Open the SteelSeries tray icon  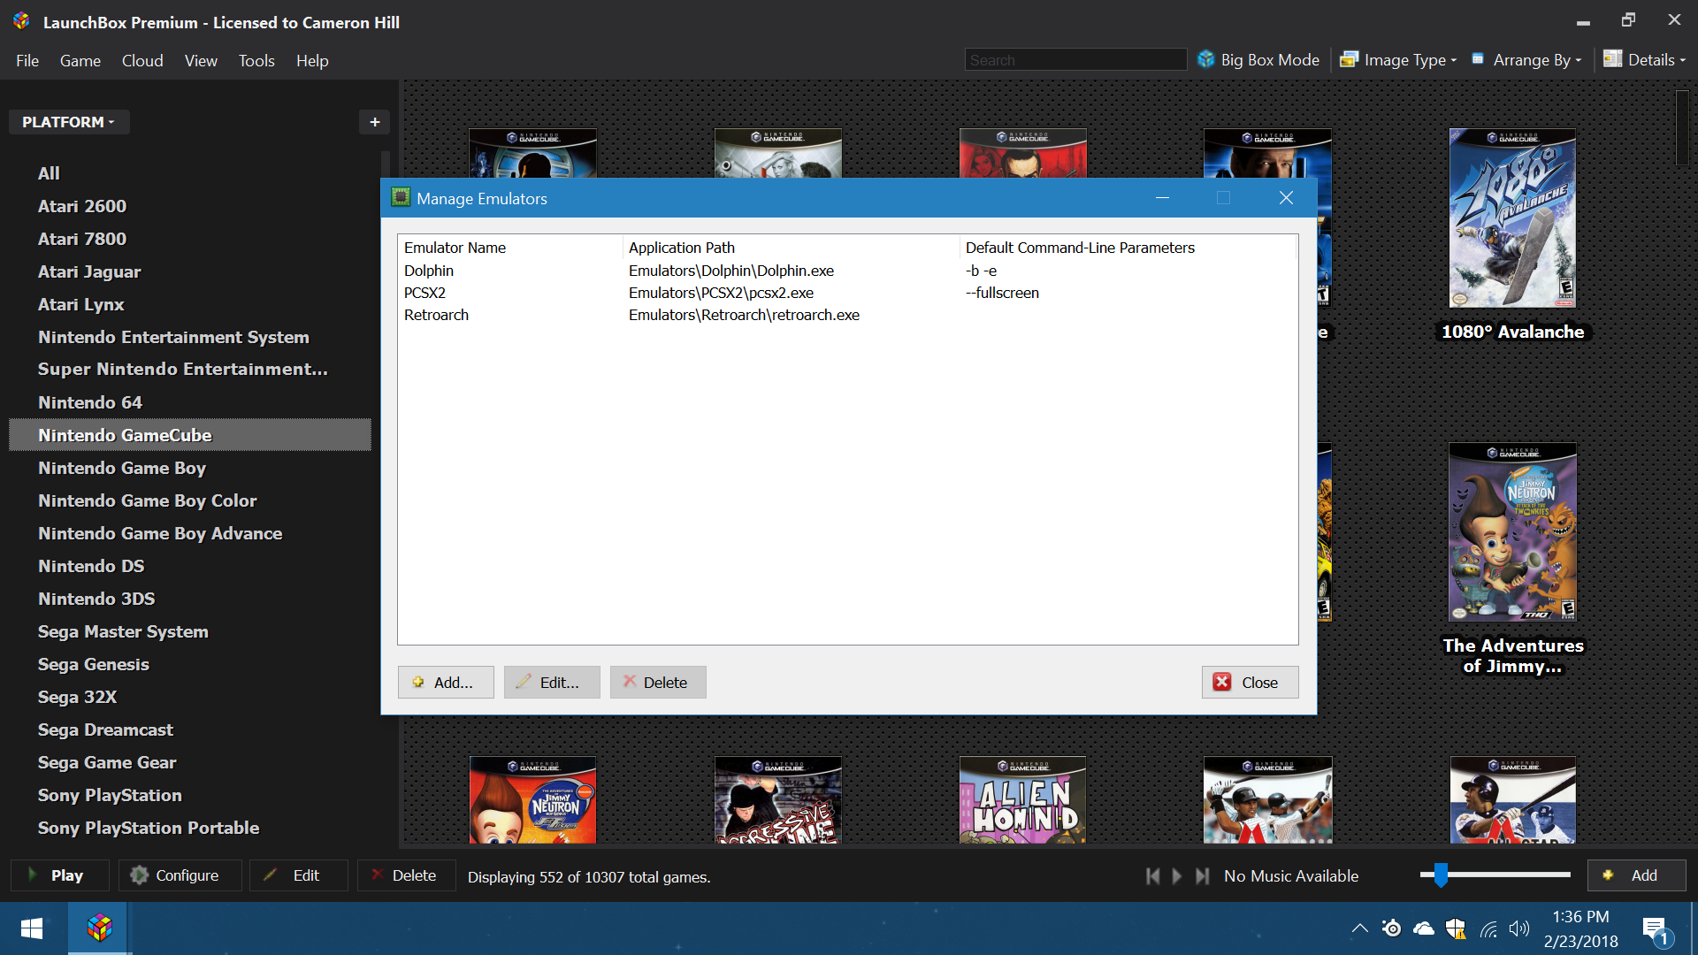tap(1392, 928)
